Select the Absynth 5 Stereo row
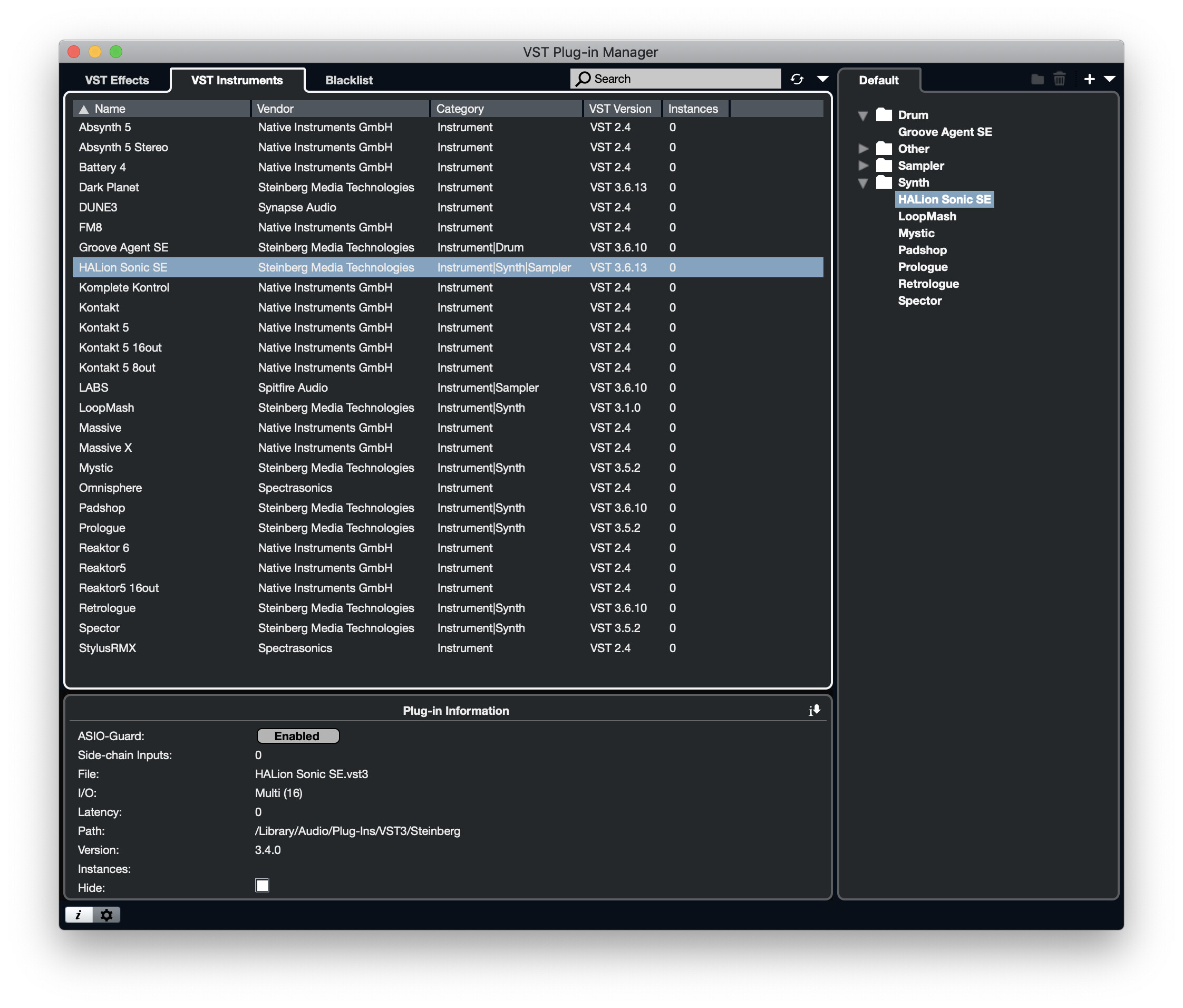Image resolution: width=1183 pixels, height=1008 pixels. point(448,147)
